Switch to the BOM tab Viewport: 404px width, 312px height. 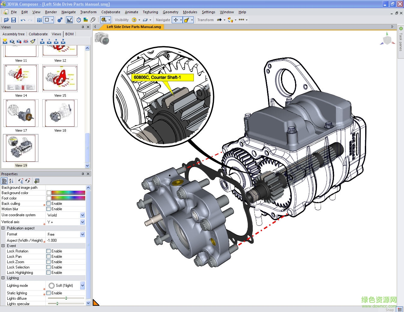69,34
